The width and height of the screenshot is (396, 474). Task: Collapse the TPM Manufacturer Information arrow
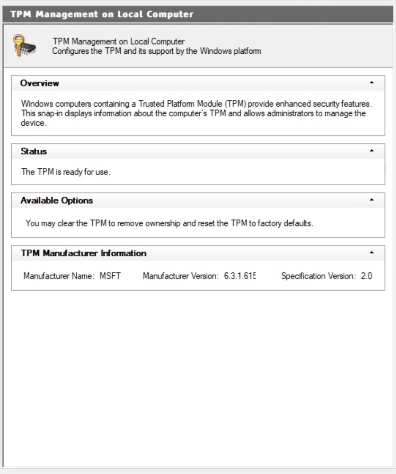pyautogui.click(x=372, y=252)
